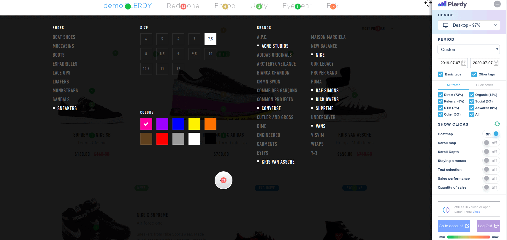Uncheck Referral (8%) traffic

coord(441,101)
